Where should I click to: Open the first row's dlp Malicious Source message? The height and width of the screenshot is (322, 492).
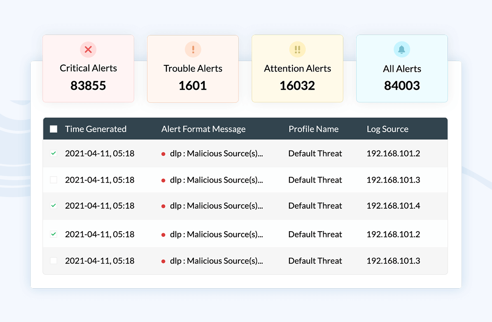point(216,153)
